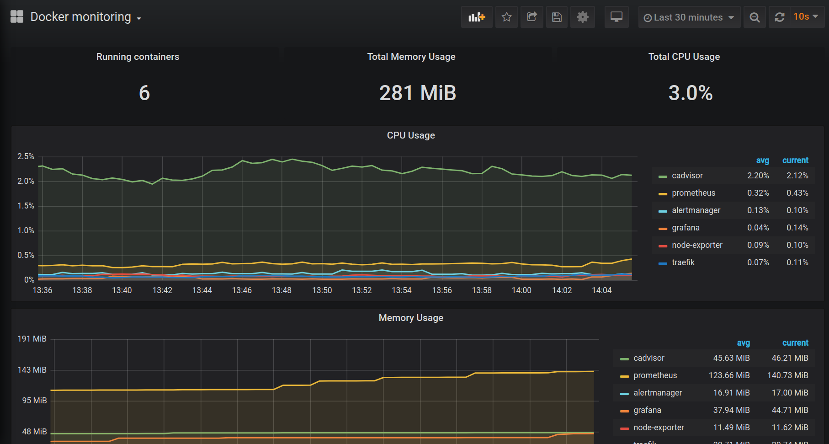Click the 3.0% total CPU value
Image resolution: width=829 pixels, height=444 pixels.
691,93
